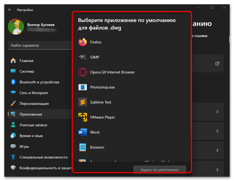Screen dimensions: 234x181
Task: Select the VMware Player icon
Action: coord(82,117)
